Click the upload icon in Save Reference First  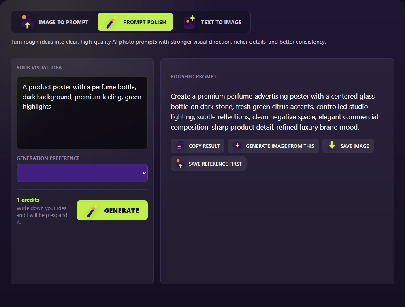coord(180,164)
